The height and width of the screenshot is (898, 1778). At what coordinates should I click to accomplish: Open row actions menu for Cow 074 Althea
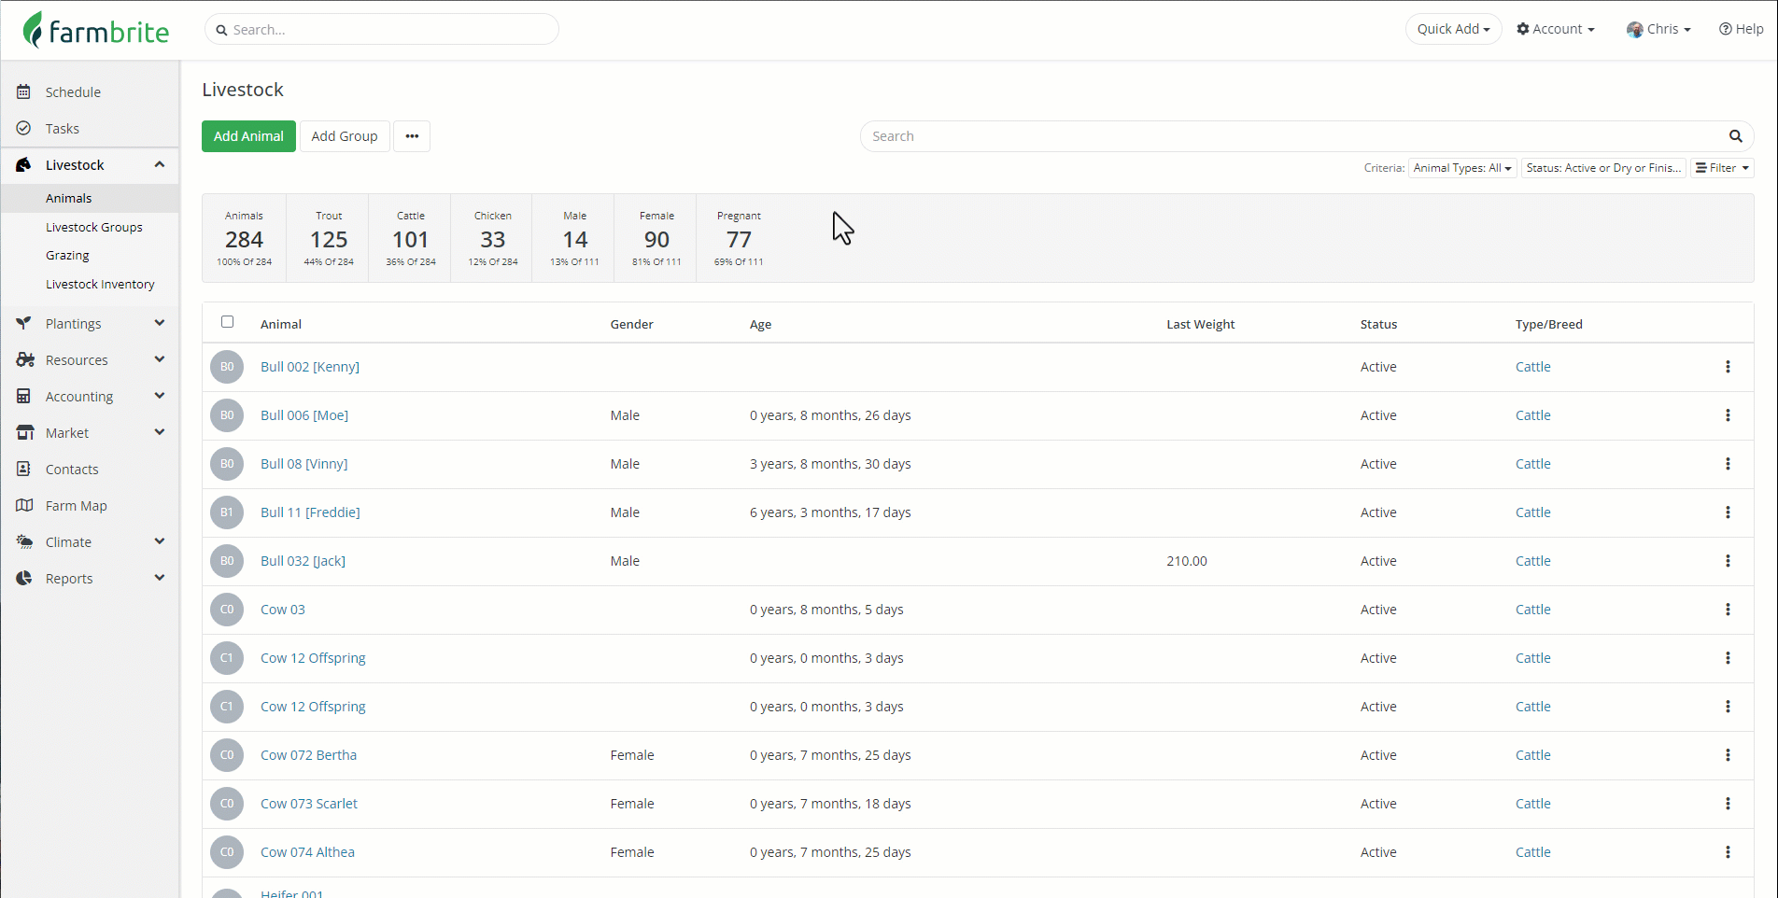pyautogui.click(x=1728, y=852)
